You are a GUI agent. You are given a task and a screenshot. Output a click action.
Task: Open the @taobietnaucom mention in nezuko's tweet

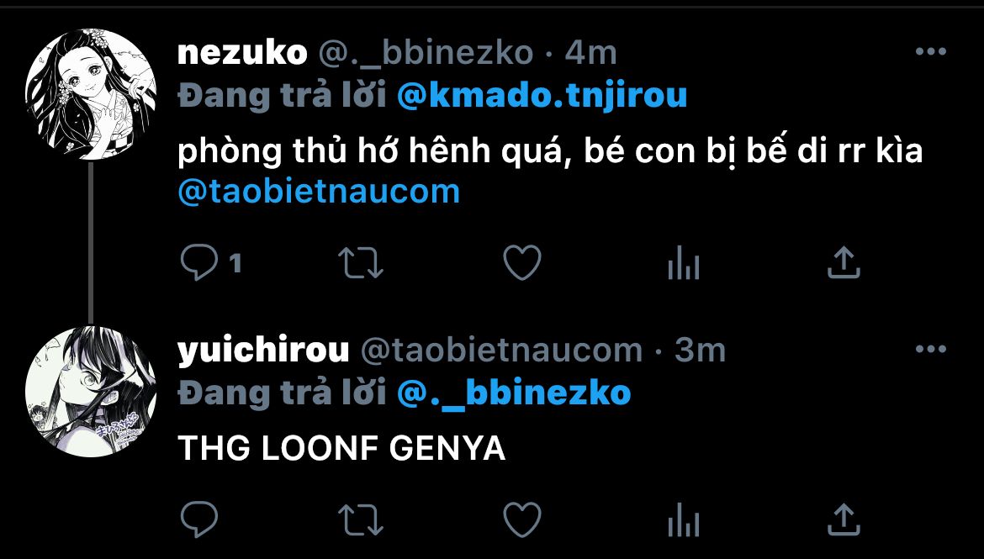tap(320, 192)
